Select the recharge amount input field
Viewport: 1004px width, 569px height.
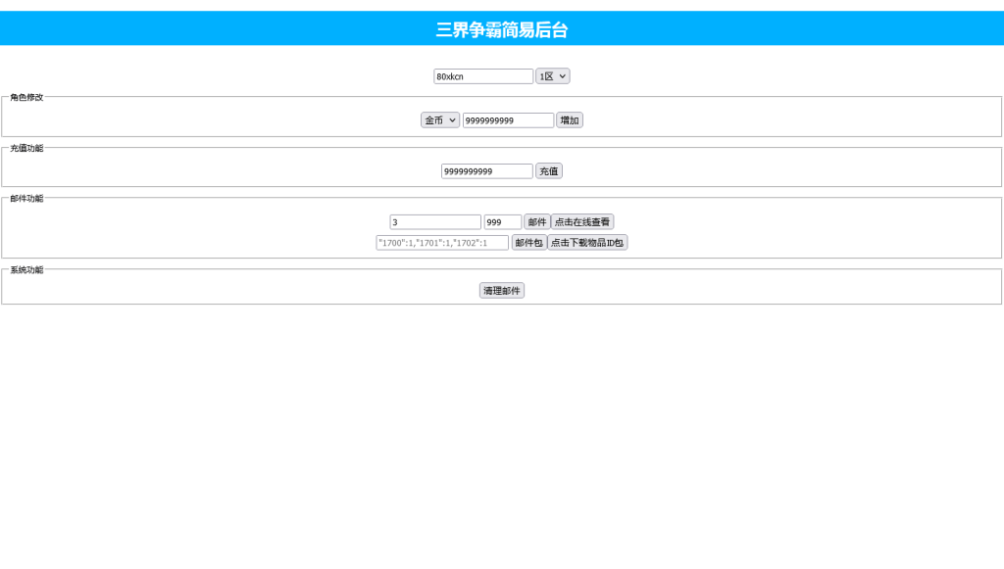click(x=487, y=170)
